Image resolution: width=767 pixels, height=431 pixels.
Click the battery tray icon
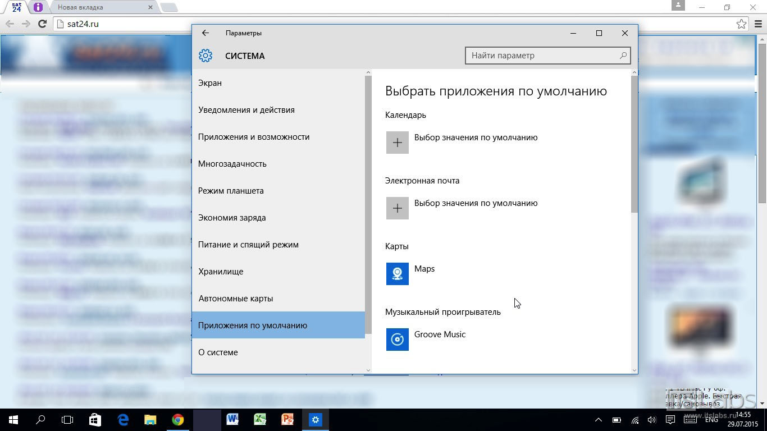click(x=617, y=420)
